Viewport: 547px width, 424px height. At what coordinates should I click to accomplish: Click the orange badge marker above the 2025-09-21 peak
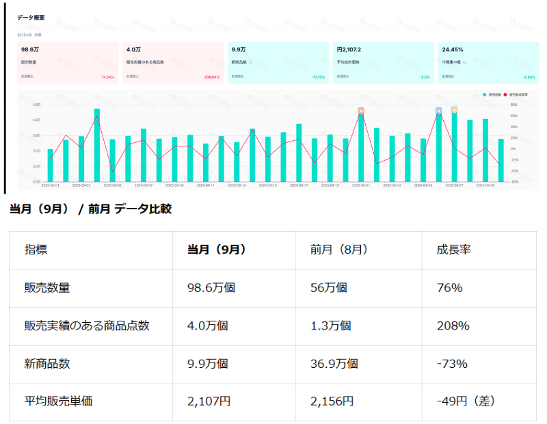point(360,109)
